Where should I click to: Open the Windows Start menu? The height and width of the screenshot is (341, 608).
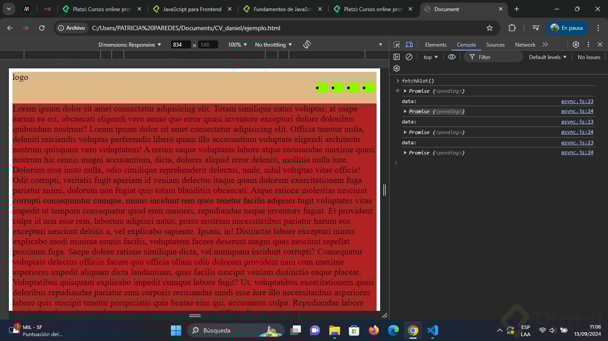coord(176,330)
